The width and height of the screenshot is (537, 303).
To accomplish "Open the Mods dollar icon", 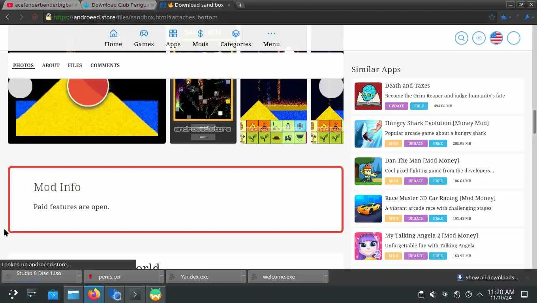I will [x=200, y=34].
